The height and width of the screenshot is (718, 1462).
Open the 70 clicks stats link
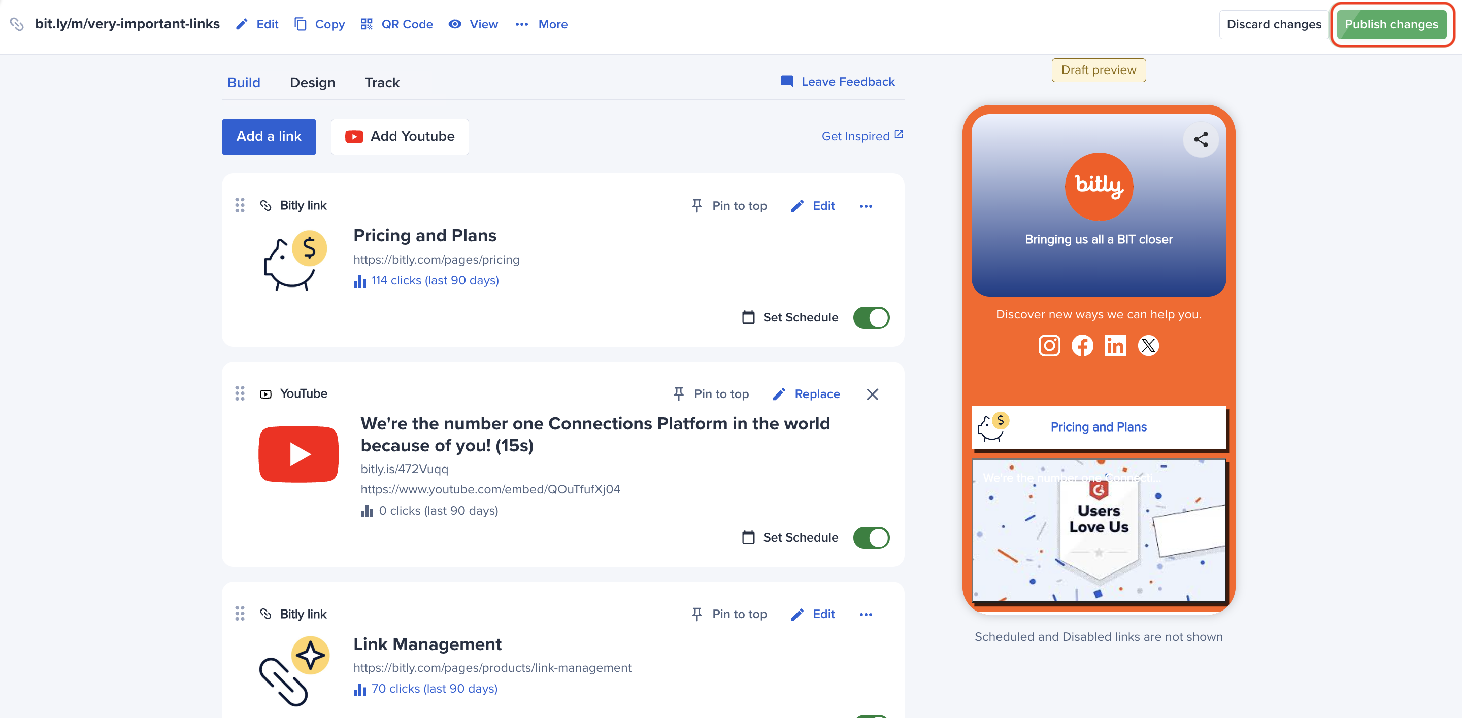tap(426, 689)
